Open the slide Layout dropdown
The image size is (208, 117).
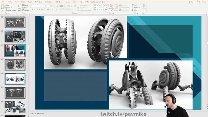coord(26,5)
